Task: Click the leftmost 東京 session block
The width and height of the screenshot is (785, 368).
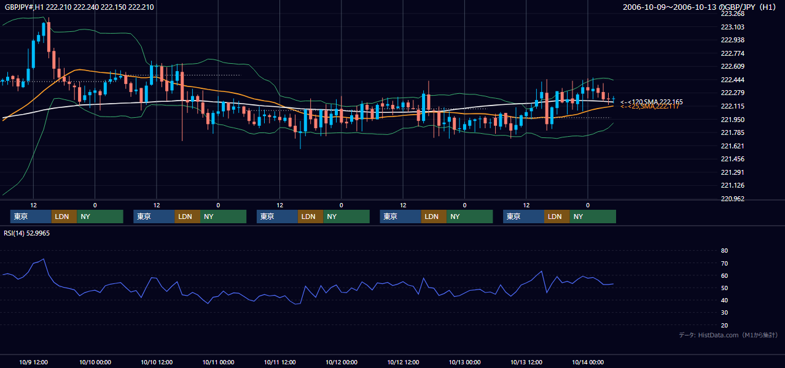Action: click(x=31, y=217)
